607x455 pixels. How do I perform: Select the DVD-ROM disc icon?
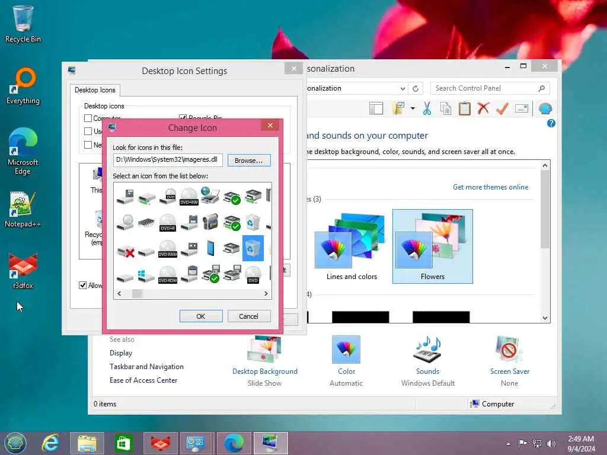168,274
